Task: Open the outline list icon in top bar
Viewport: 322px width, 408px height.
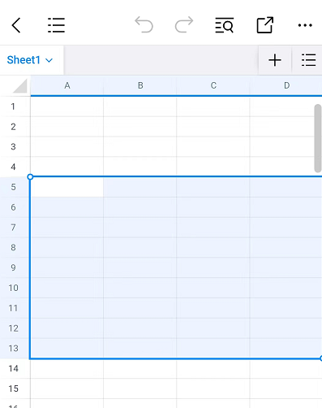Action: coord(56,25)
